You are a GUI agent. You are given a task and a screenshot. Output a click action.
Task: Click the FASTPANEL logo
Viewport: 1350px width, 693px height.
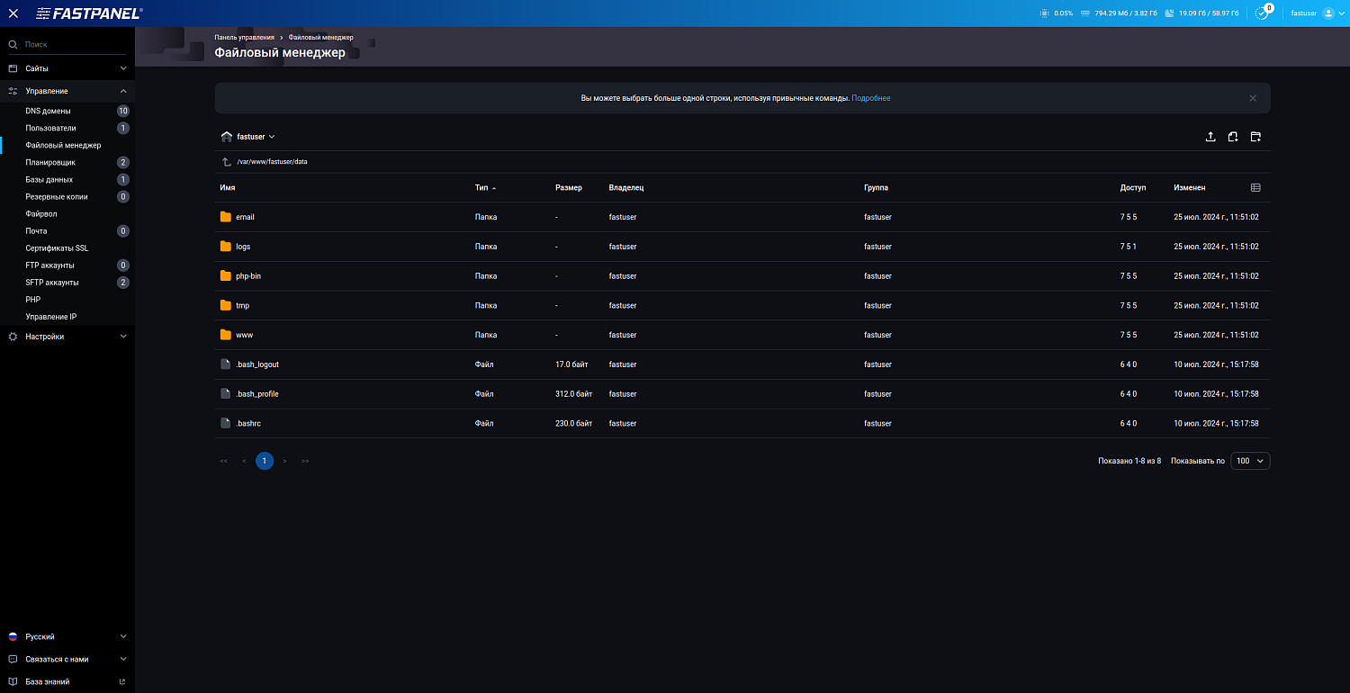pos(89,13)
